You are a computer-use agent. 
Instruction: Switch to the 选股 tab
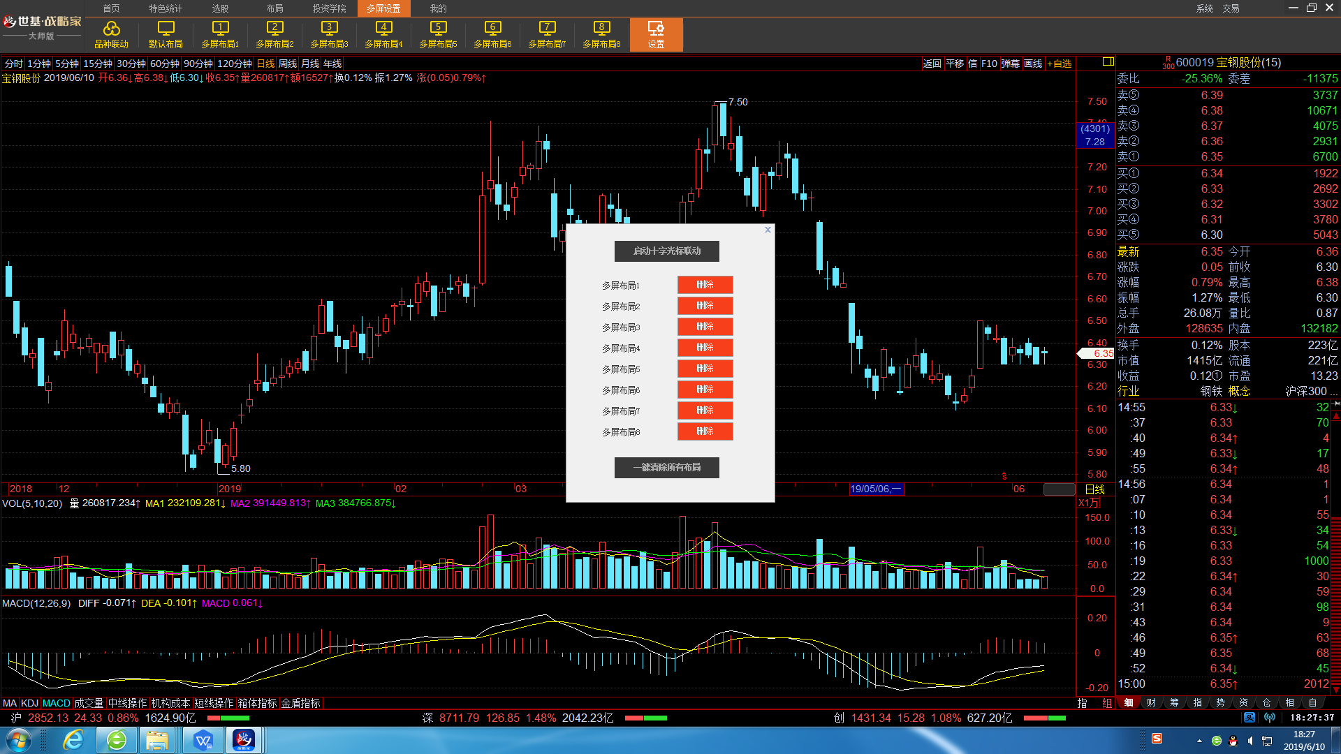[220, 8]
